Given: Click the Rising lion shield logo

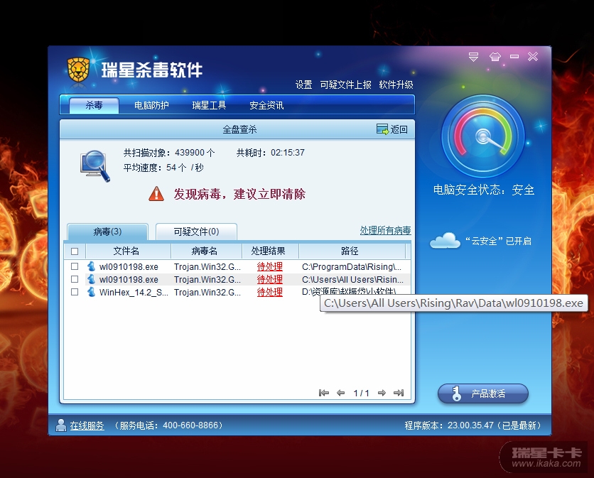Looking at the screenshot, I should [x=78, y=70].
